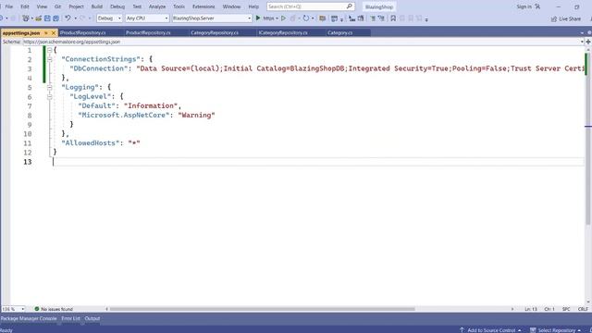
Task: Click the split editor plus icon
Action: 588,42
